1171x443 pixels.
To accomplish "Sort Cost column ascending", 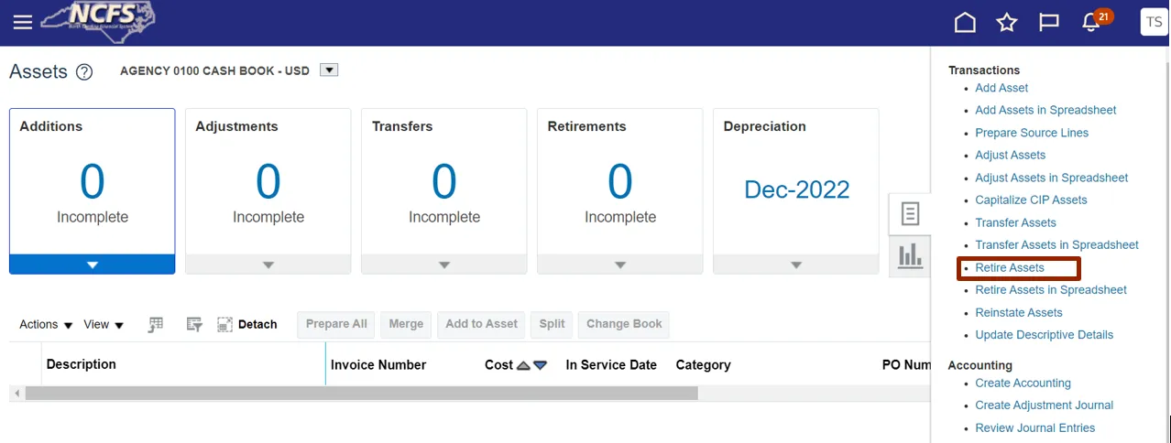I will 523,365.
